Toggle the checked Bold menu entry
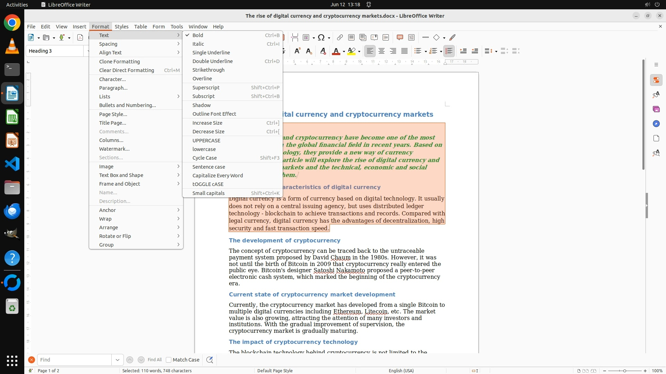 (x=198, y=35)
